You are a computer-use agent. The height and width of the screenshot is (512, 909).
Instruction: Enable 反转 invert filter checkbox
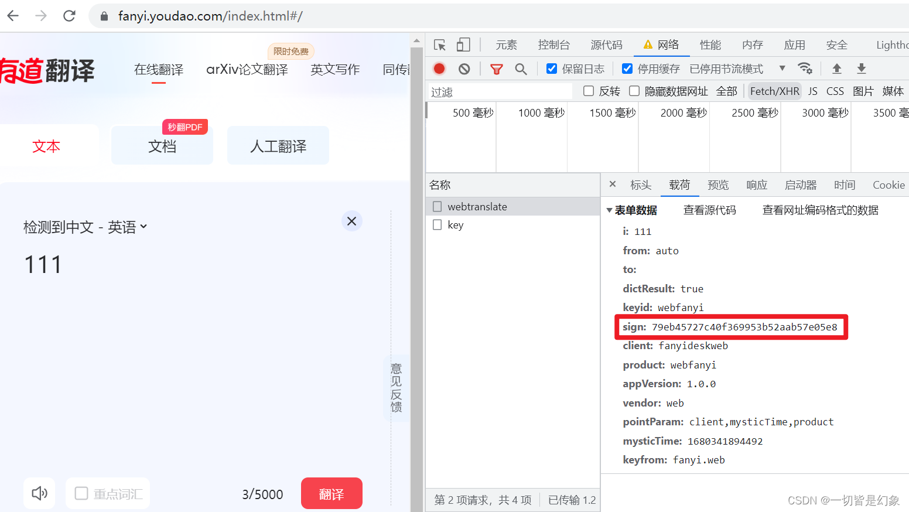click(x=589, y=91)
